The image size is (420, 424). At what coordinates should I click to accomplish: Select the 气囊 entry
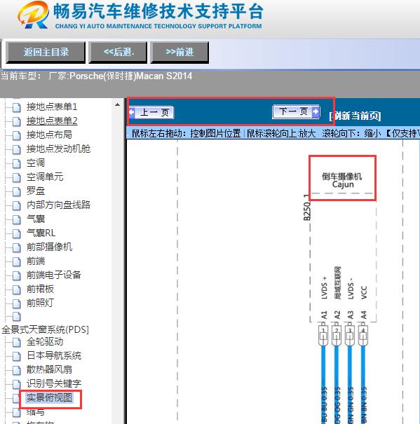click(x=36, y=219)
